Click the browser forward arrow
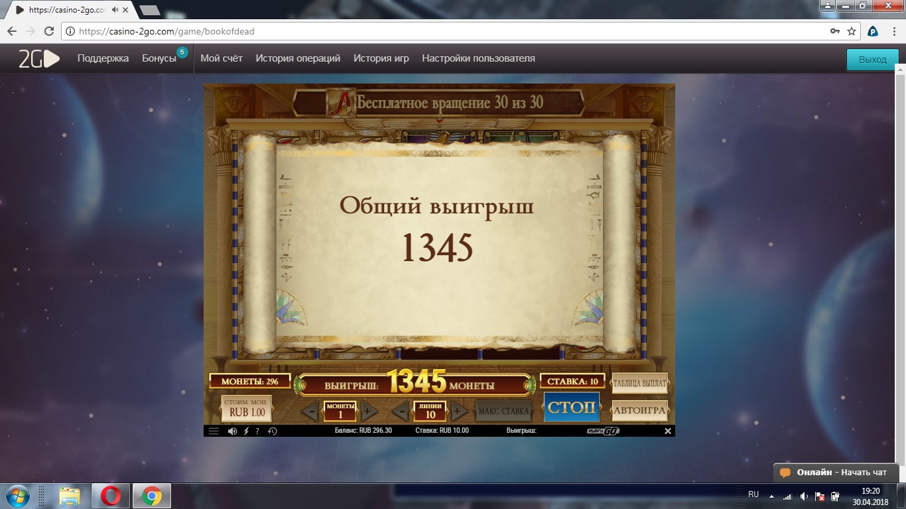Screen dimensions: 906x509 [31, 31]
